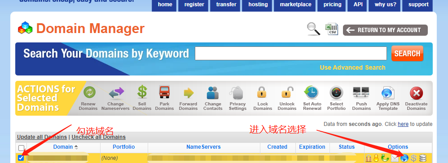Open the magnifying glass search icon
This screenshot has height=163, width=448.
(x=313, y=29)
